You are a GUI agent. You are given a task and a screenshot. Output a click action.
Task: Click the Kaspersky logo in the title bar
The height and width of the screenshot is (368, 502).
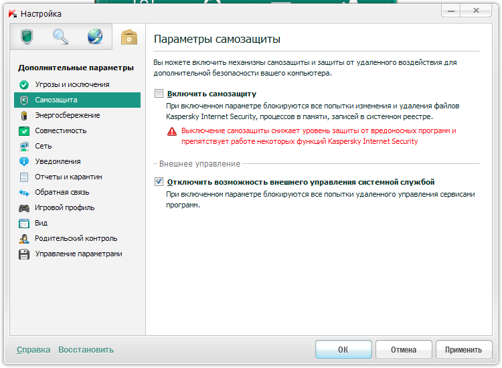(x=13, y=14)
